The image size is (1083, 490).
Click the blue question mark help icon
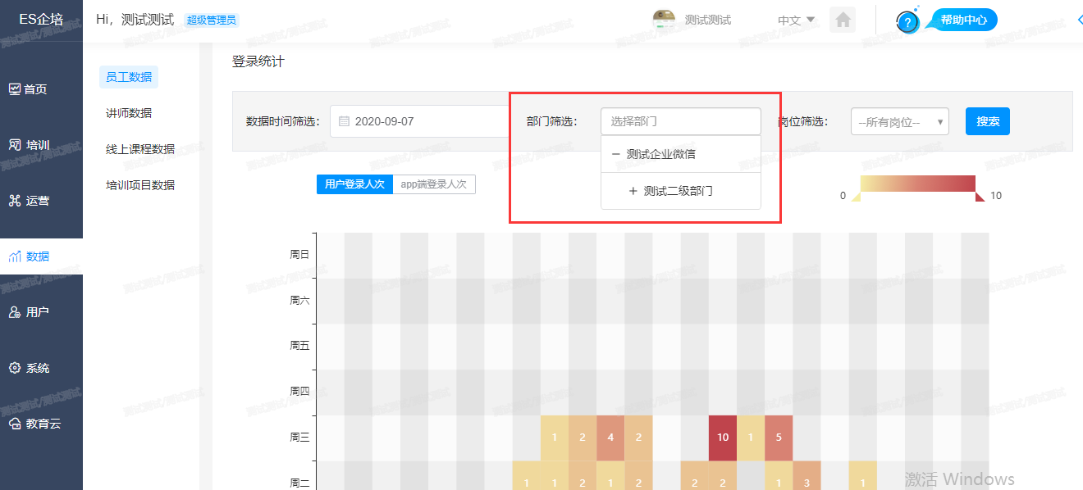pyautogui.click(x=907, y=22)
